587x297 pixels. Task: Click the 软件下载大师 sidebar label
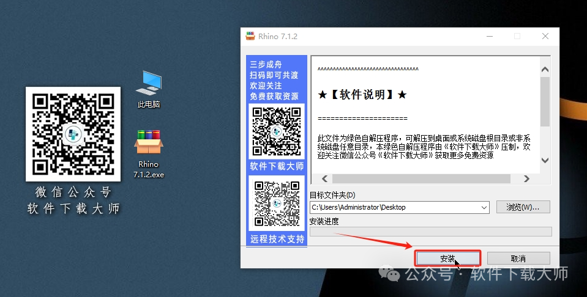click(x=277, y=166)
